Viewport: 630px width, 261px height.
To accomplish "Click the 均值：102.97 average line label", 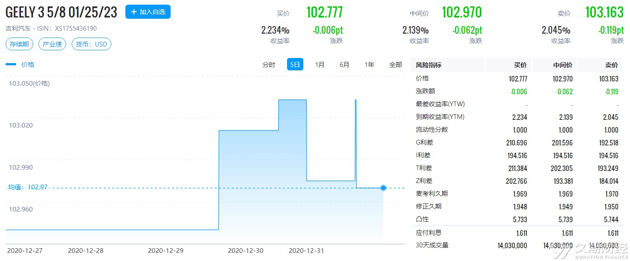I will [28, 188].
